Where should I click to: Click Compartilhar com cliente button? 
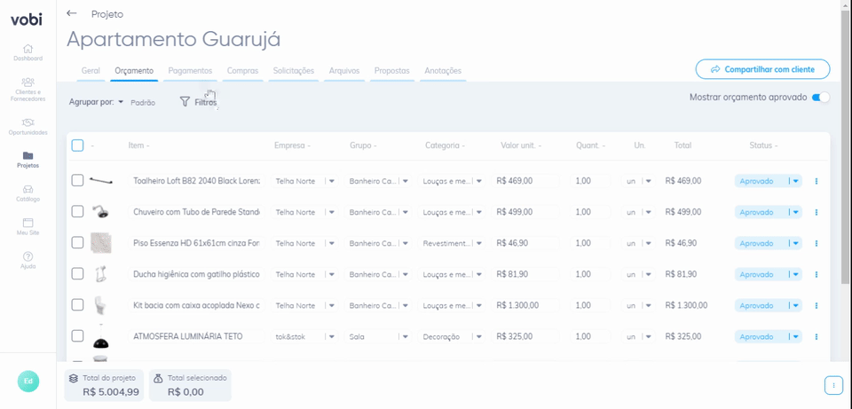(763, 69)
